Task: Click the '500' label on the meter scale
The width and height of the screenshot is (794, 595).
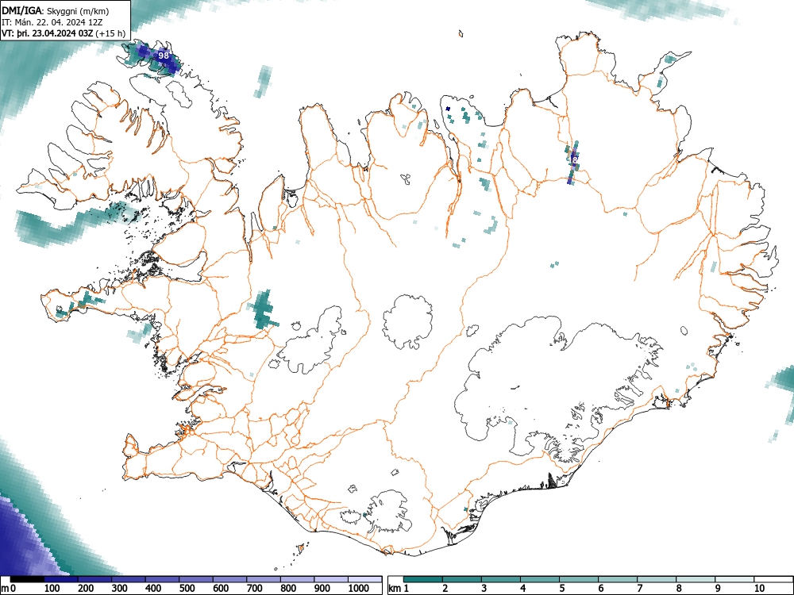Action: point(187,589)
